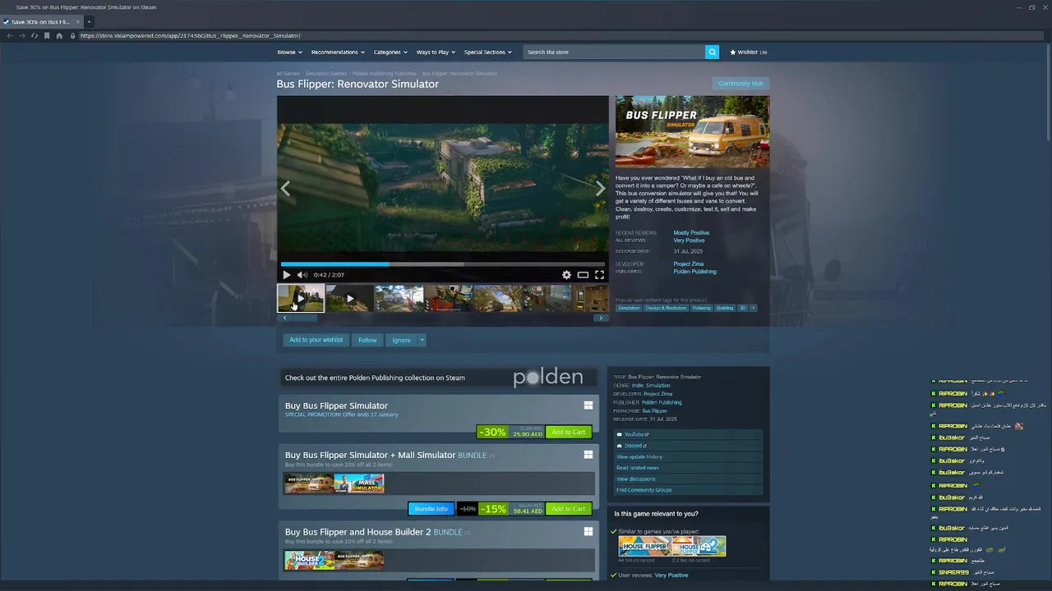This screenshot has width=1052, height=591.
Task: Open the Design & Illustration tag
Action: click(666, 308)
